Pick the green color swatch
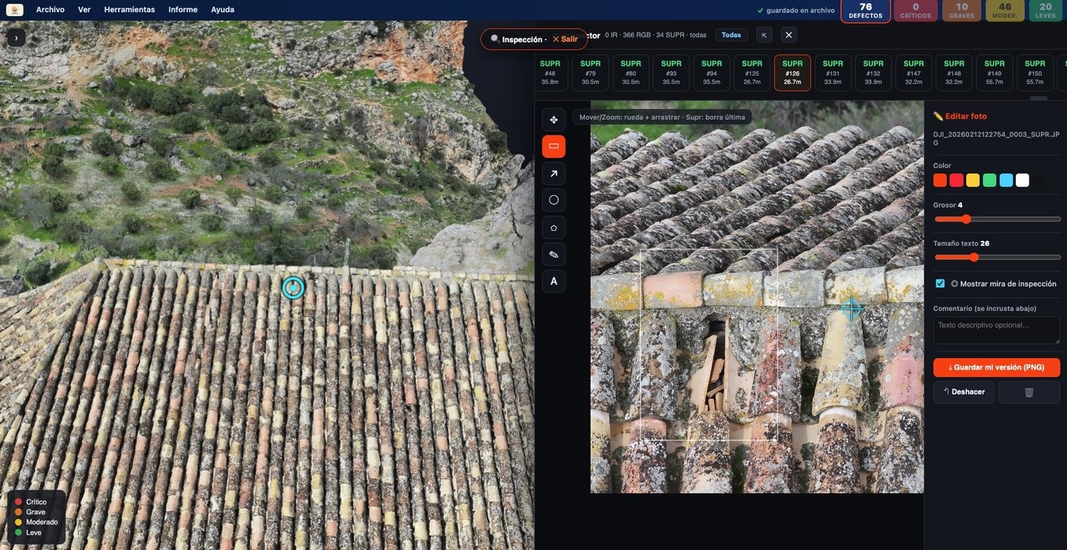The height and width of the screenshot is (550, 1067). point(989,181)
